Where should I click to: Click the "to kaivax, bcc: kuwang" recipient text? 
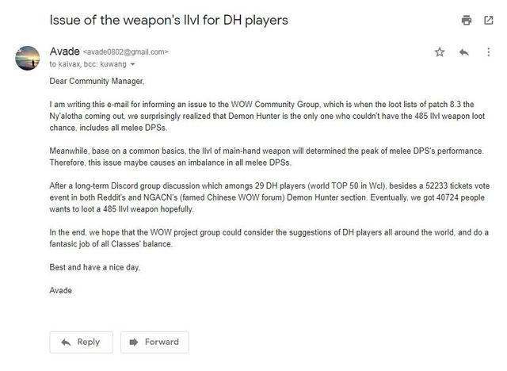[87, 63]
